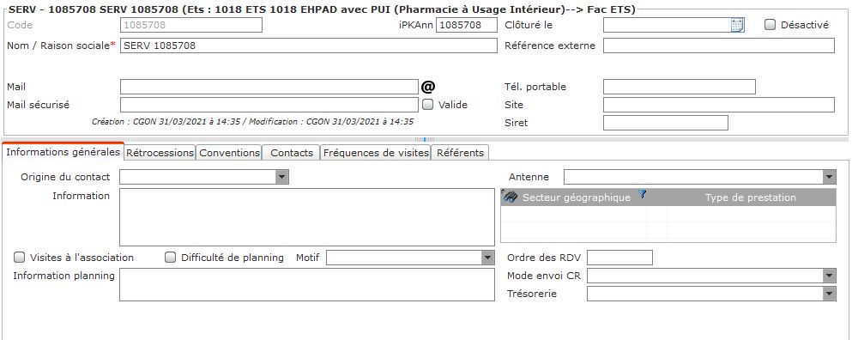Viewport: 852px width, 340px height.
Task: Click the Nom / Raison sociale field
Action: tap(308, 46)
